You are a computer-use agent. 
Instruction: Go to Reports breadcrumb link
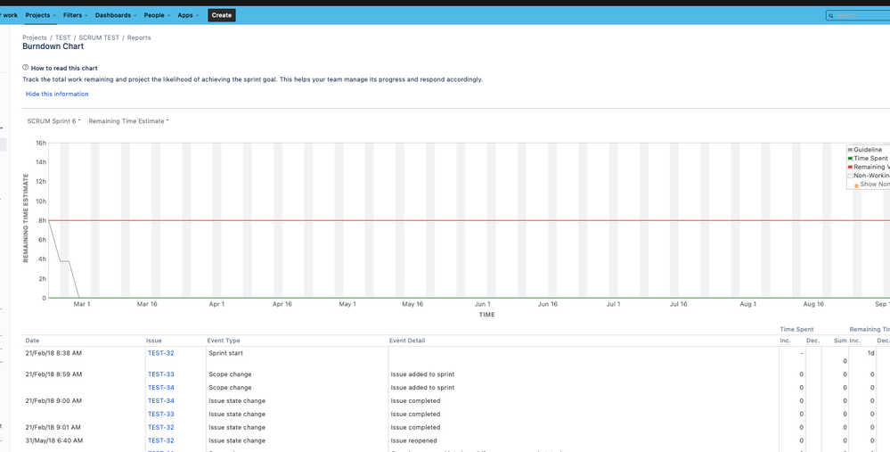[x=139, y=37]
